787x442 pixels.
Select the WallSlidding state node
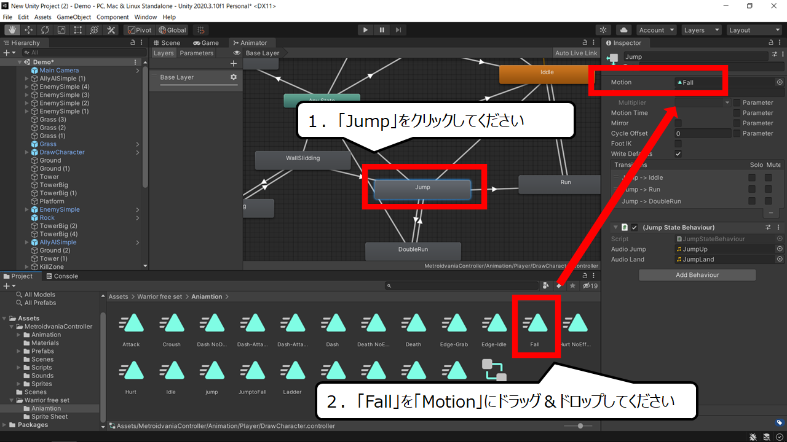click(x=303, y=160)
